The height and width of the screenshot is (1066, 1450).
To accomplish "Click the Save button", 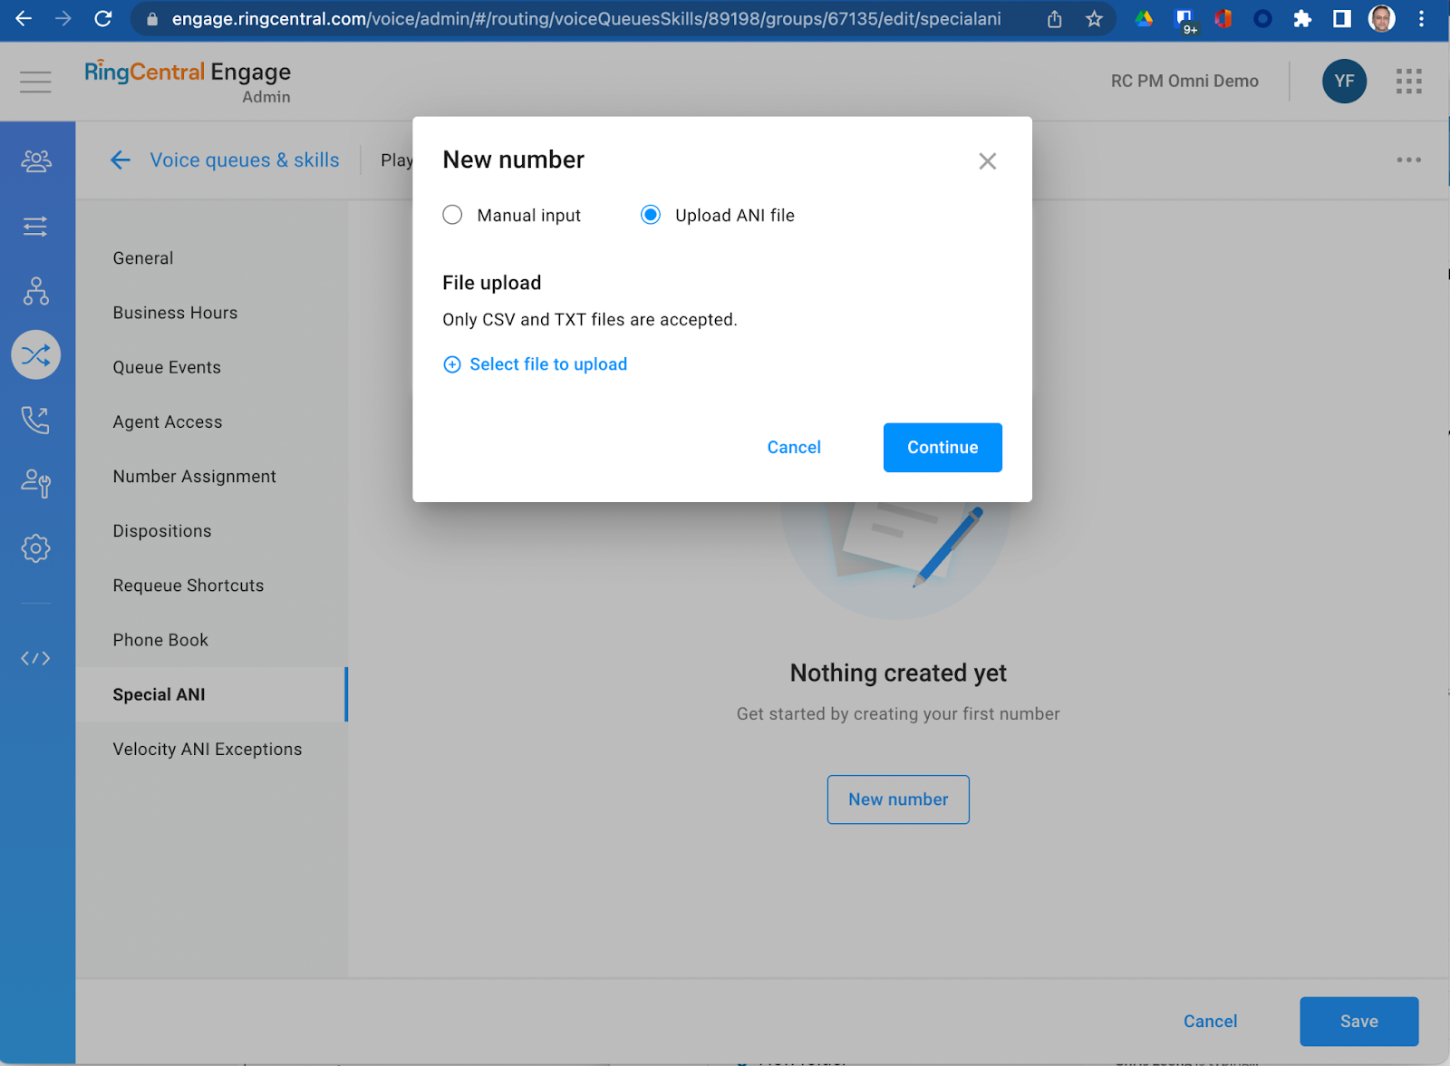I will tap(1358, 1022).
